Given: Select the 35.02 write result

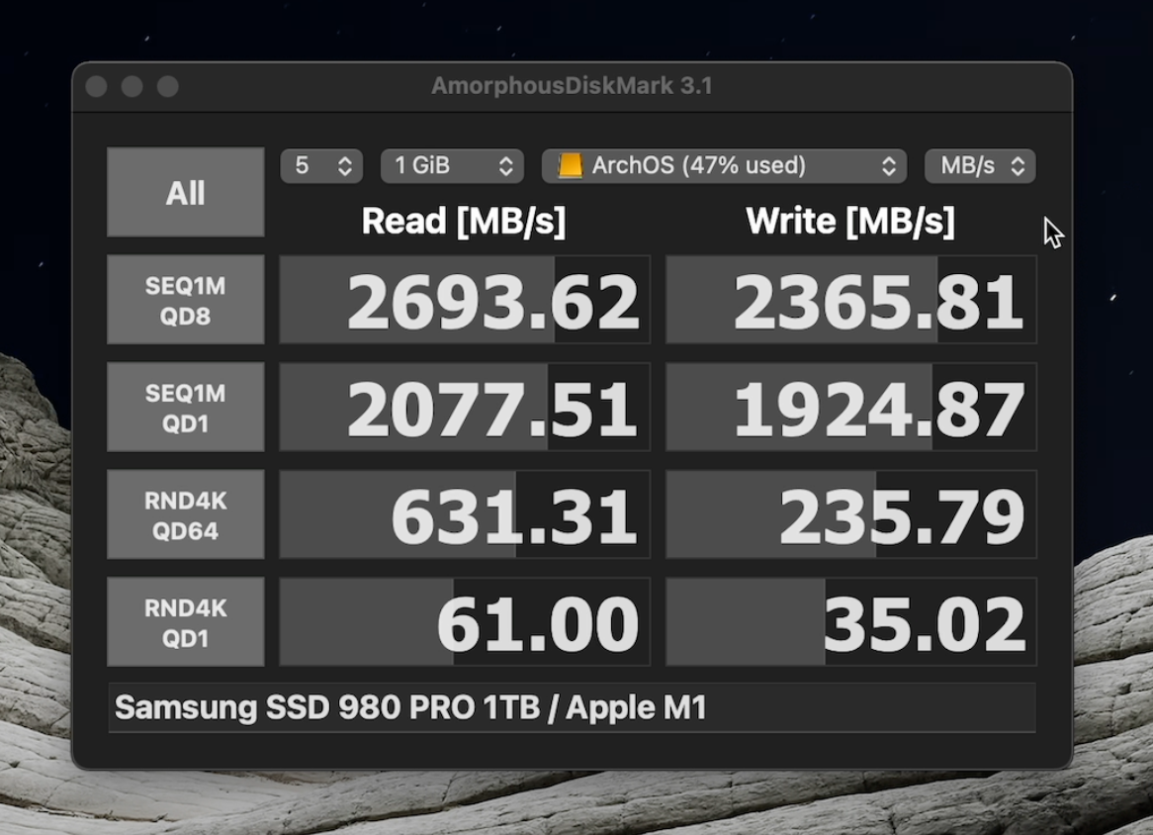Looking at the screenshot, I should point(851,621).
